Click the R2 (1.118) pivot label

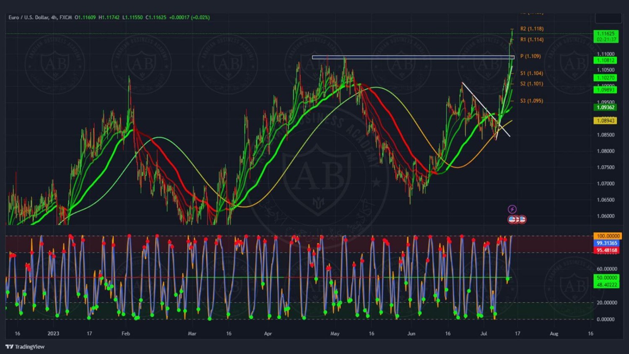[x=532, y=29]
